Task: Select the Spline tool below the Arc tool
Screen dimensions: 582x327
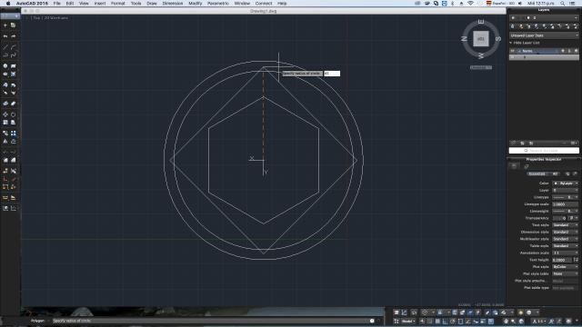Action: click(x=14, y=55)
